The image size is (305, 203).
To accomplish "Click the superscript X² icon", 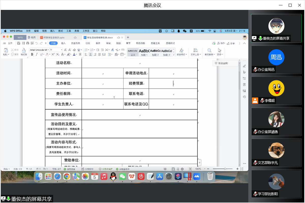I will pos(53,54).
